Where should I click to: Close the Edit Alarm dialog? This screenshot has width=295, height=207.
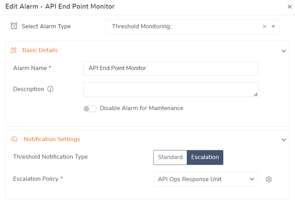(289, 7)
